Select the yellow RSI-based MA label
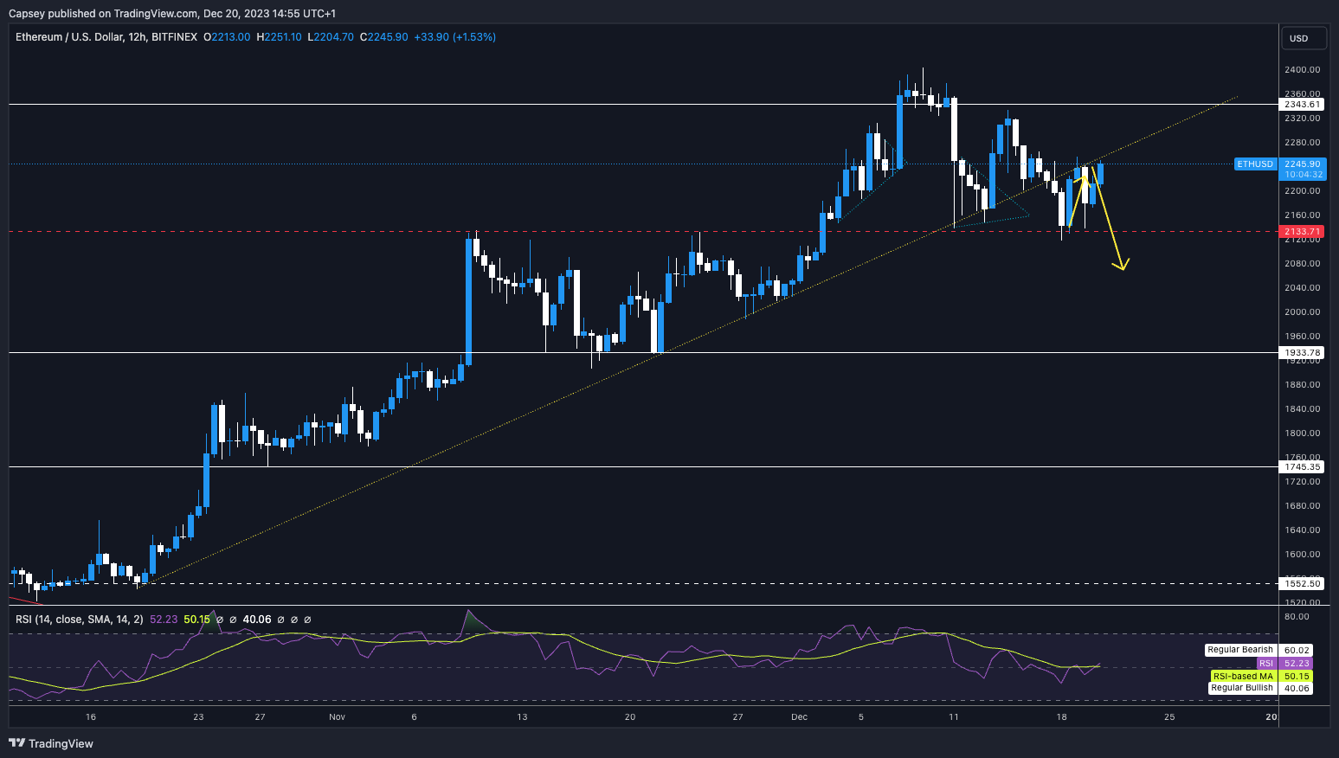Image resolution: width=1339 pixels, height=758 pixels. 1243,676
